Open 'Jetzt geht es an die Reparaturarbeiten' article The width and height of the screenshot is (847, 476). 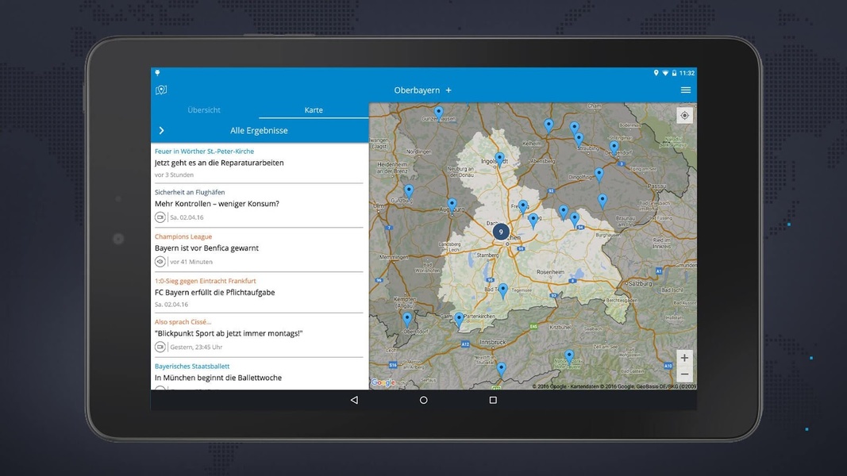(219, 163)
